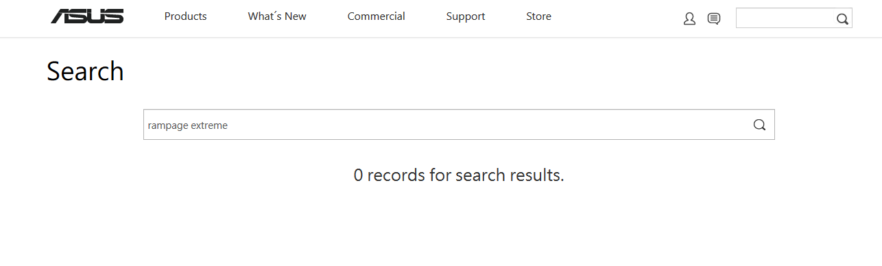Click inside the main search field

(x=459, y=125)
